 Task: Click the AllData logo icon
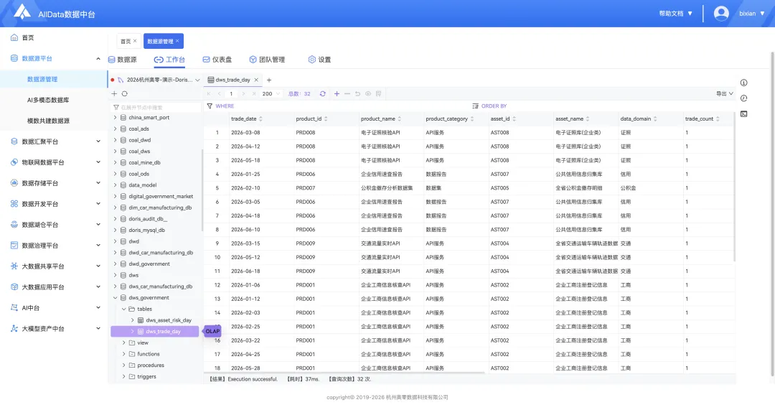tap(22, 11)
